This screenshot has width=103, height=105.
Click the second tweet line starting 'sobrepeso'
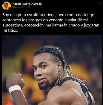pos(45,20)
